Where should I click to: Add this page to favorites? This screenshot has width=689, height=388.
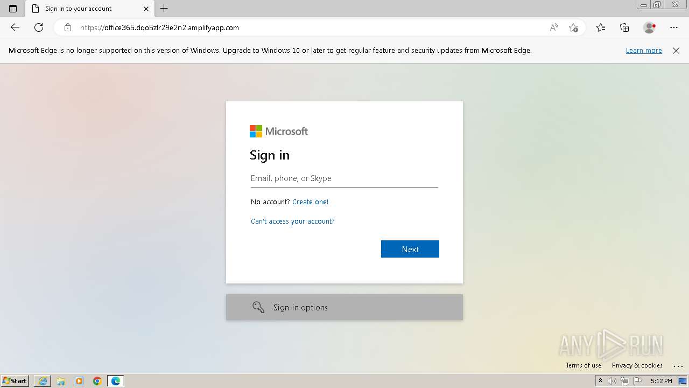click(x=573, y=27)
